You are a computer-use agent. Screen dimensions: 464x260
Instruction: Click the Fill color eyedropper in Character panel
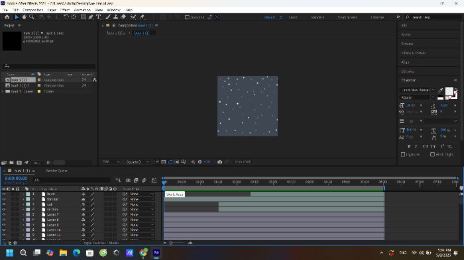440,91
